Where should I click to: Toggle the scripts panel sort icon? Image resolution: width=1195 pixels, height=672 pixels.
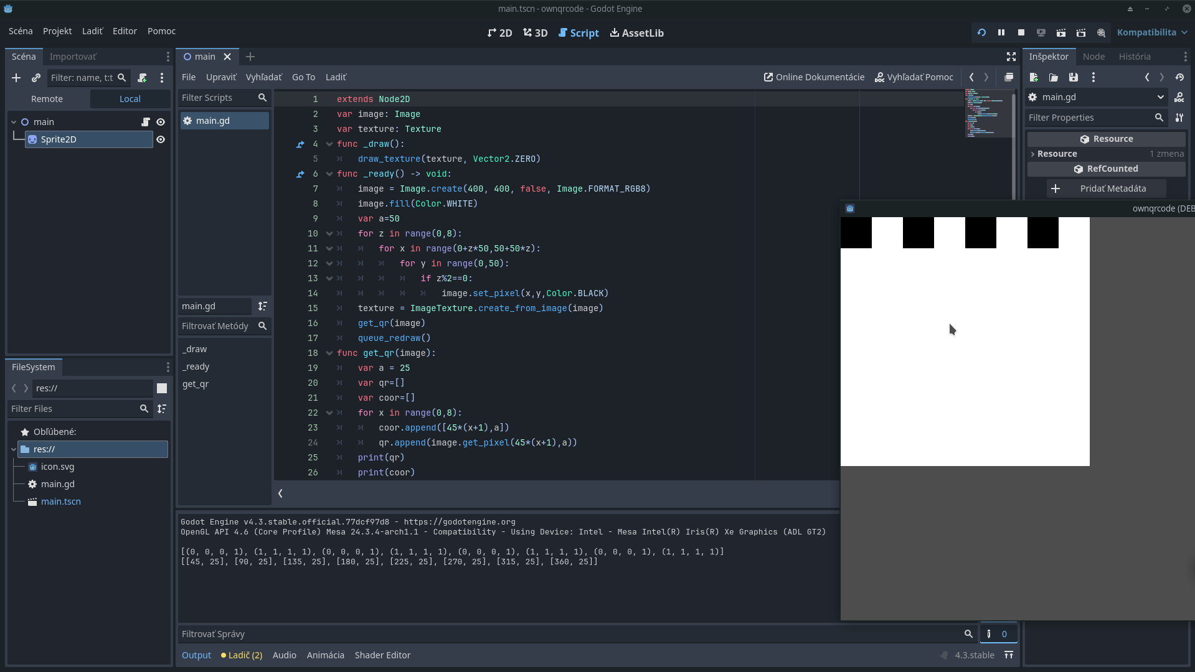click(262, 306)
